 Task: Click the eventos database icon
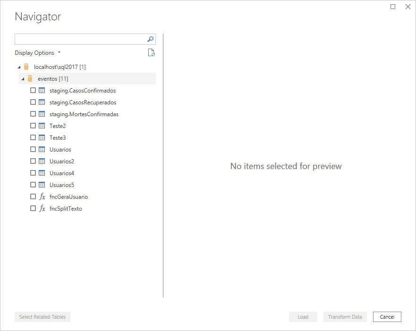[x=30, y=78]
